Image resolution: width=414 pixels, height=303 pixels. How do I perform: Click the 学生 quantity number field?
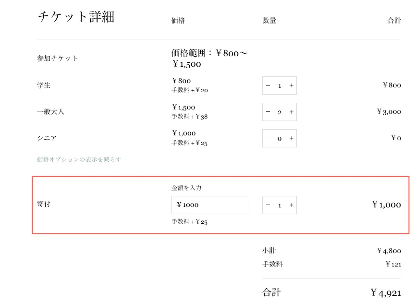(x=280, y=85)
